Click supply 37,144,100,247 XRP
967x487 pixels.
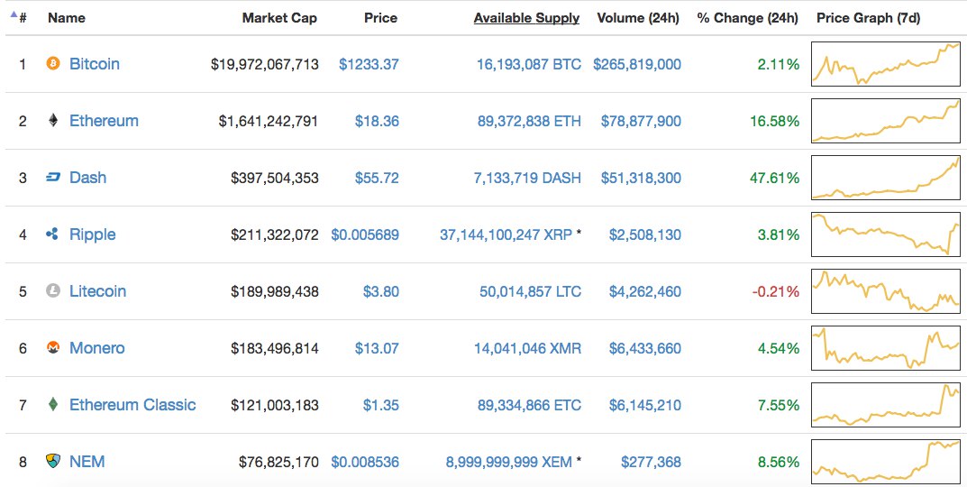click(x=506, y=234)
